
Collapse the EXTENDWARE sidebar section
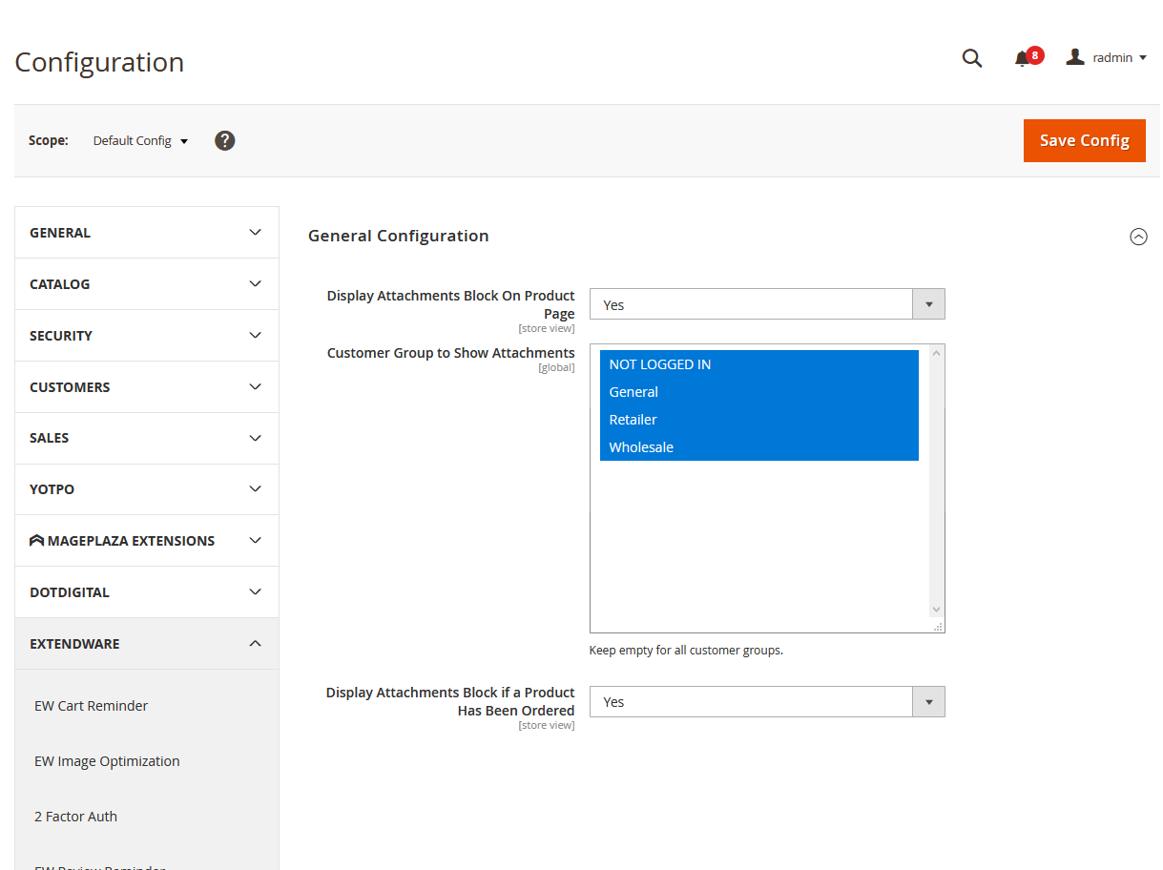pos(147,644)
